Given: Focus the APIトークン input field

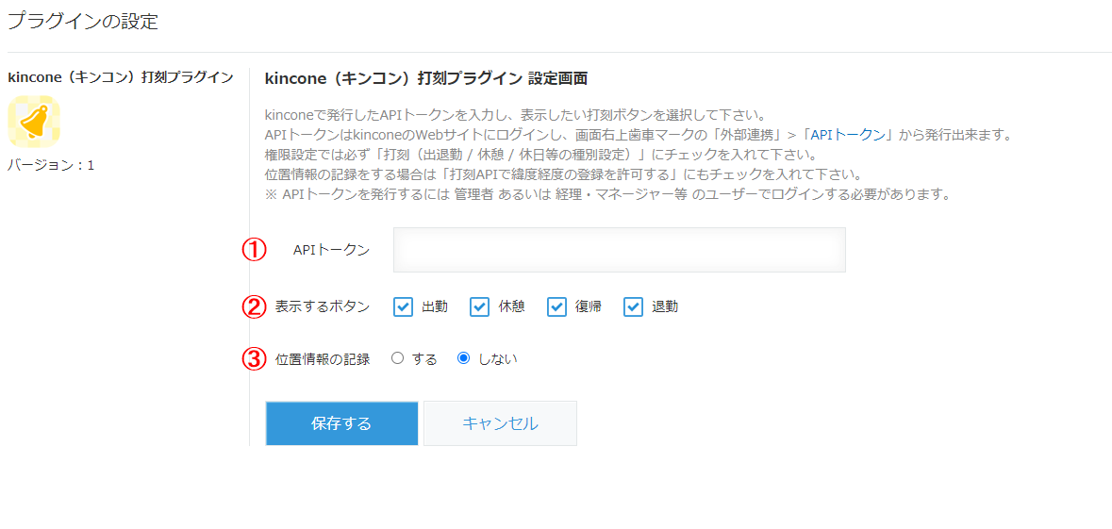Looking at the screenshot, I should point(619,250).
